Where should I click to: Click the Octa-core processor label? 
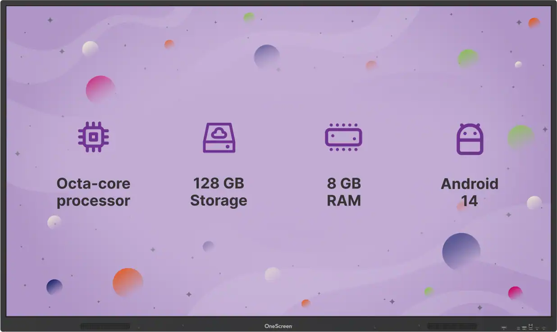point(93,192)
